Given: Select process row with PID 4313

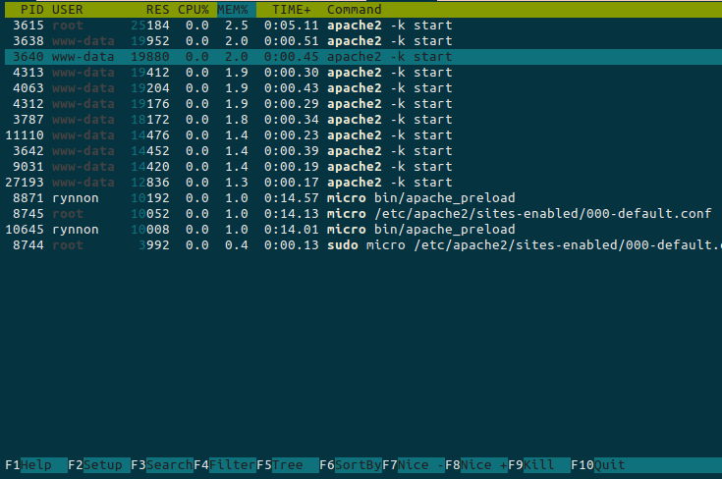Looking at the screenshot, I should click(x=363, y=73).
